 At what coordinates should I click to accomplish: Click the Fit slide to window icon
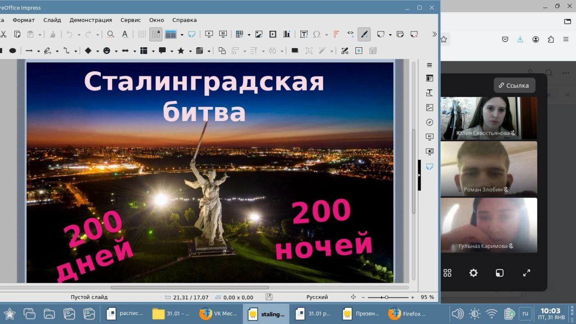tap(353, 297)
